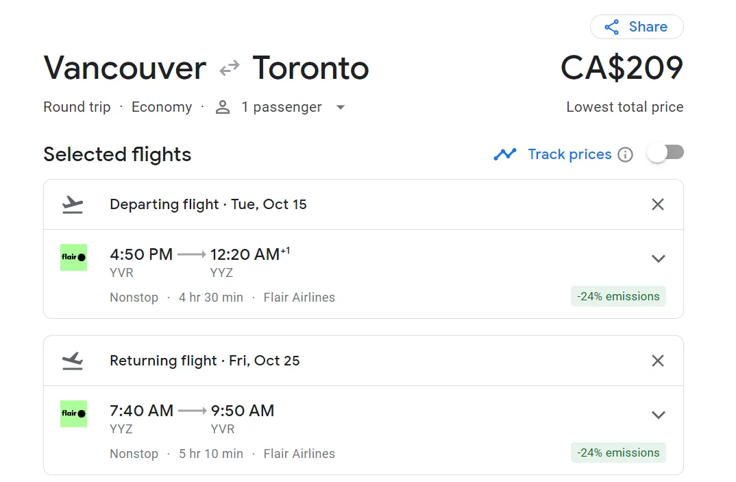This screenshot has width=736, height=482.
Task: Click the Track prices trend icon
Action: 505,154
